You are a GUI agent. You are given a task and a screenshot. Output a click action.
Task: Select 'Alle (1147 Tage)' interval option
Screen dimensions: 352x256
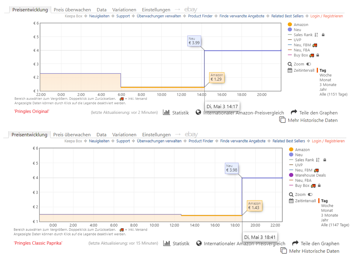click(335, 225)
